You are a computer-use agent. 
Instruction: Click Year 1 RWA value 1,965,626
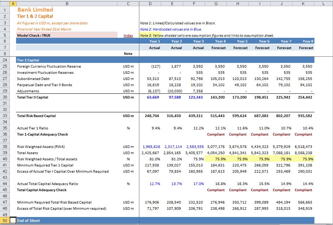(151, 147)
